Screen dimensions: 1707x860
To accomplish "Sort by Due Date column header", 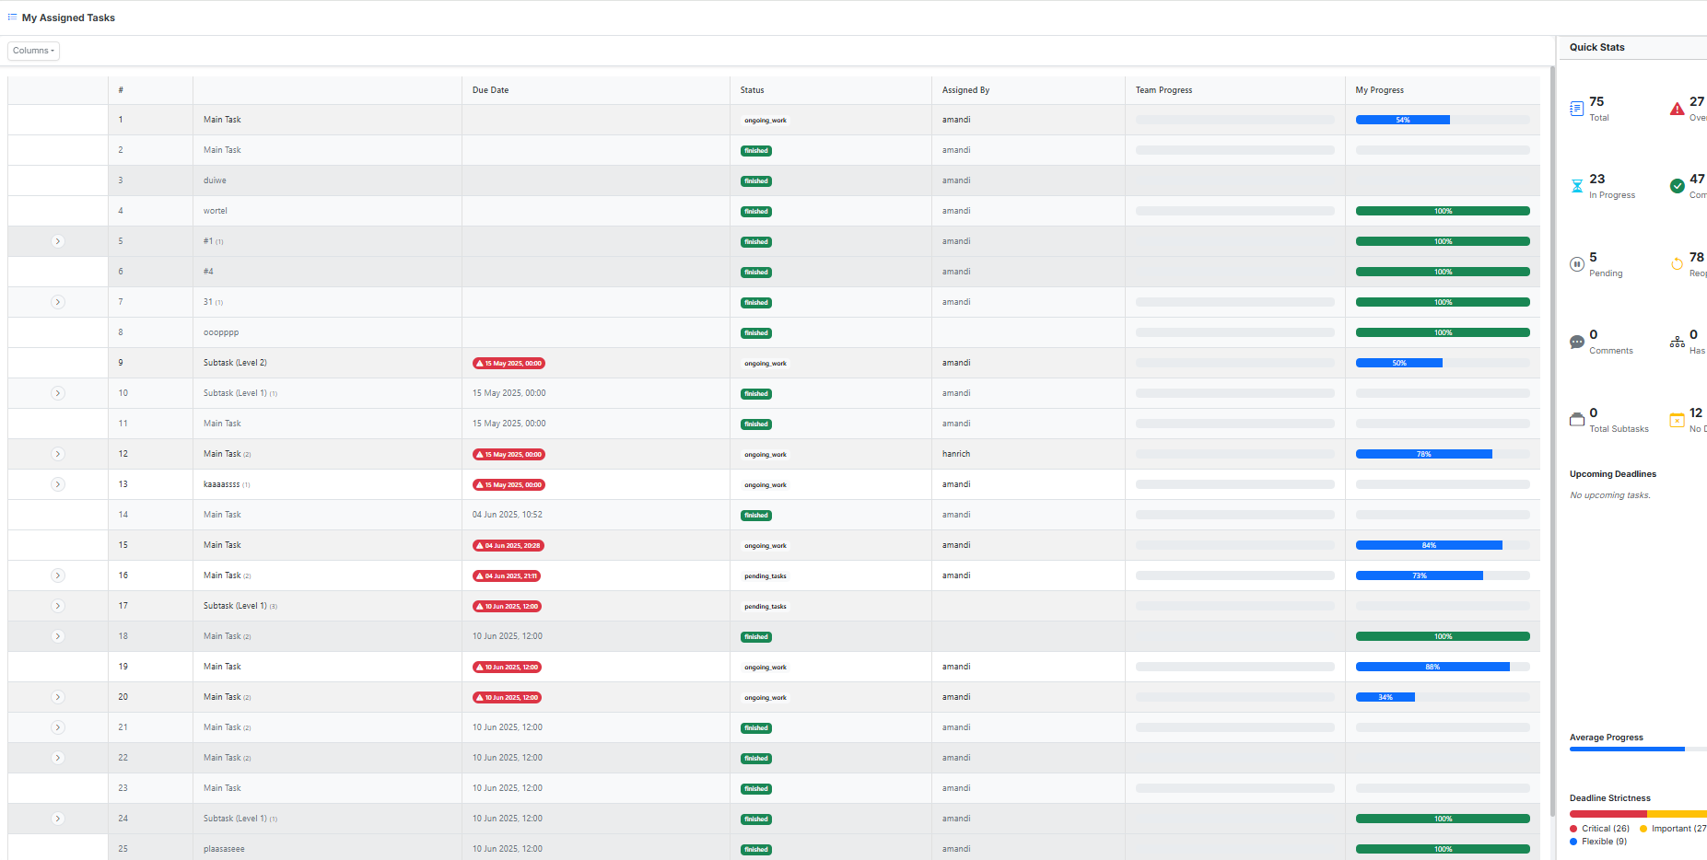I will [x=490, y=90].
